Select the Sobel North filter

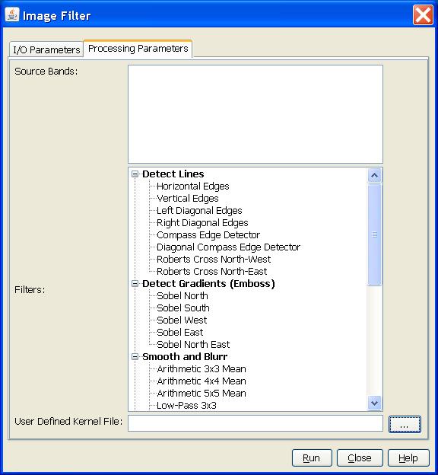pyautogui.click(x=182, y=295)
